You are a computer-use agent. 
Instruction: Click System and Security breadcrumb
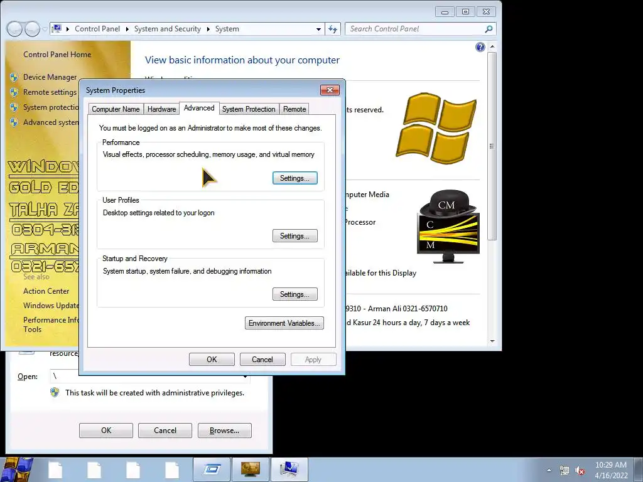pyautogui.click(x=167, y=29)
